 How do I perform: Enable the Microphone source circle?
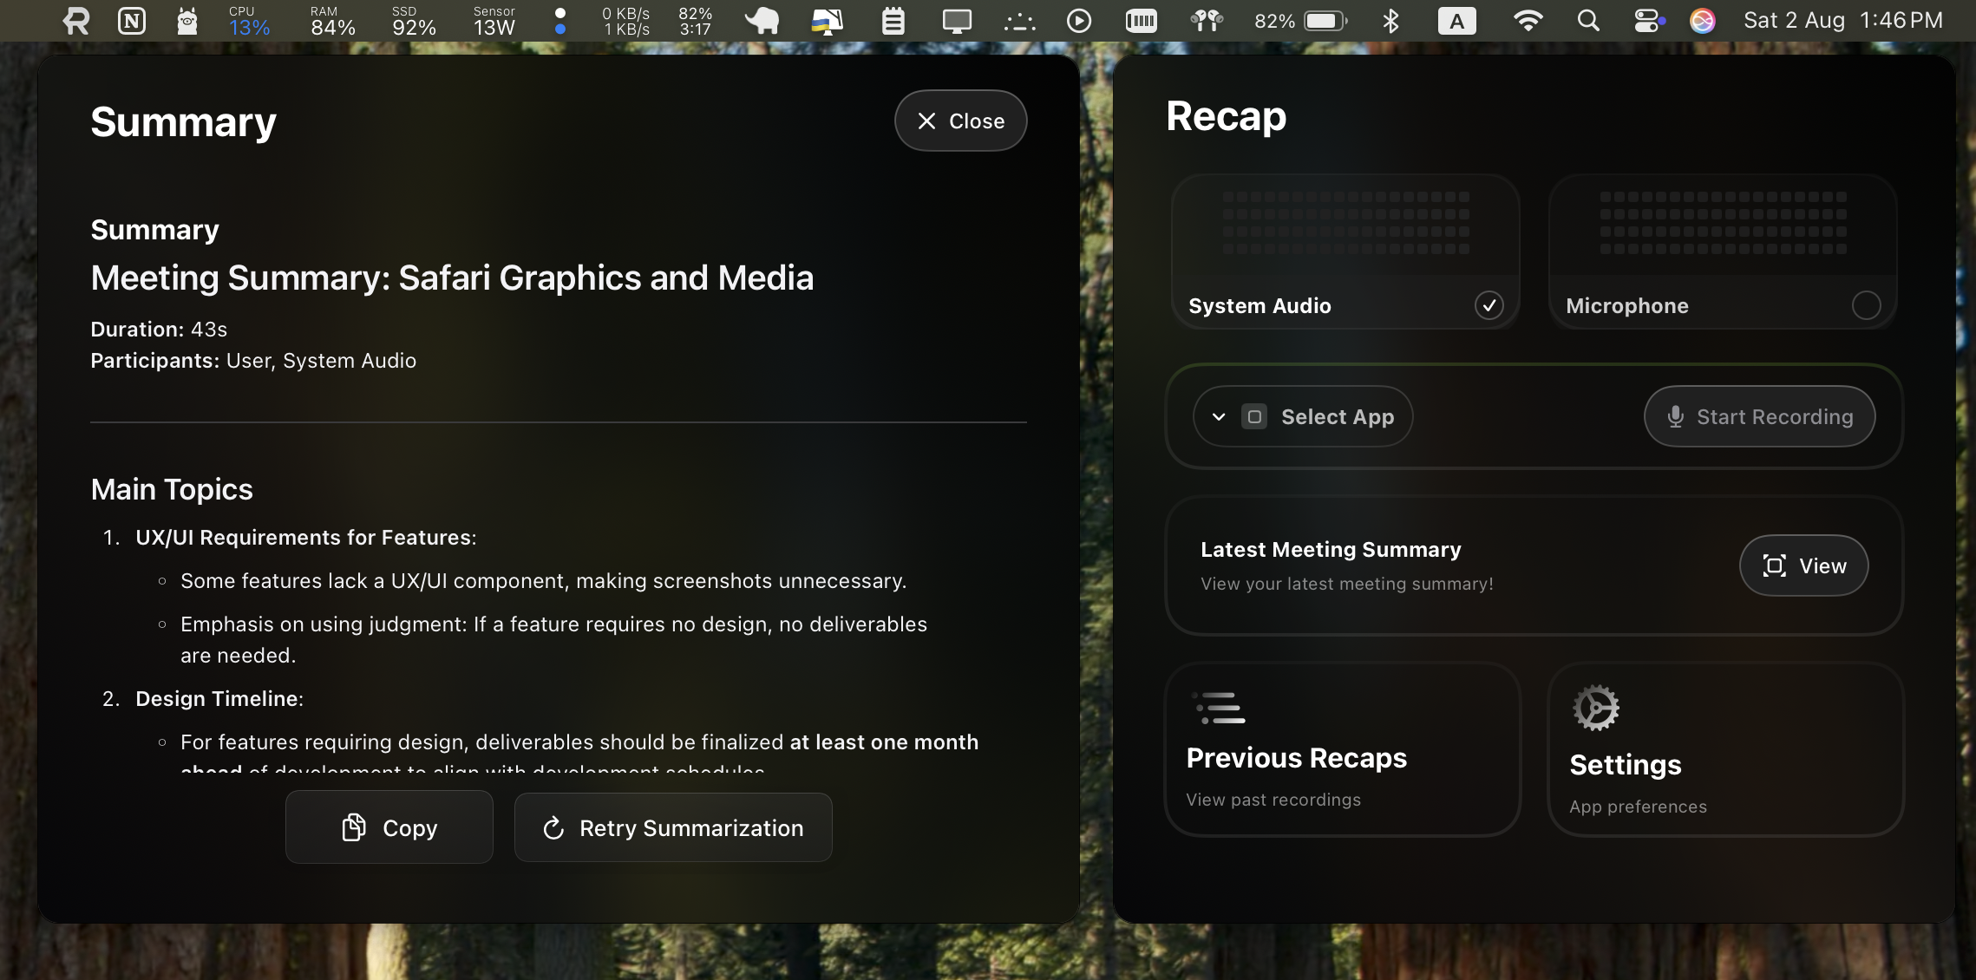click(x=1866, y=305)
